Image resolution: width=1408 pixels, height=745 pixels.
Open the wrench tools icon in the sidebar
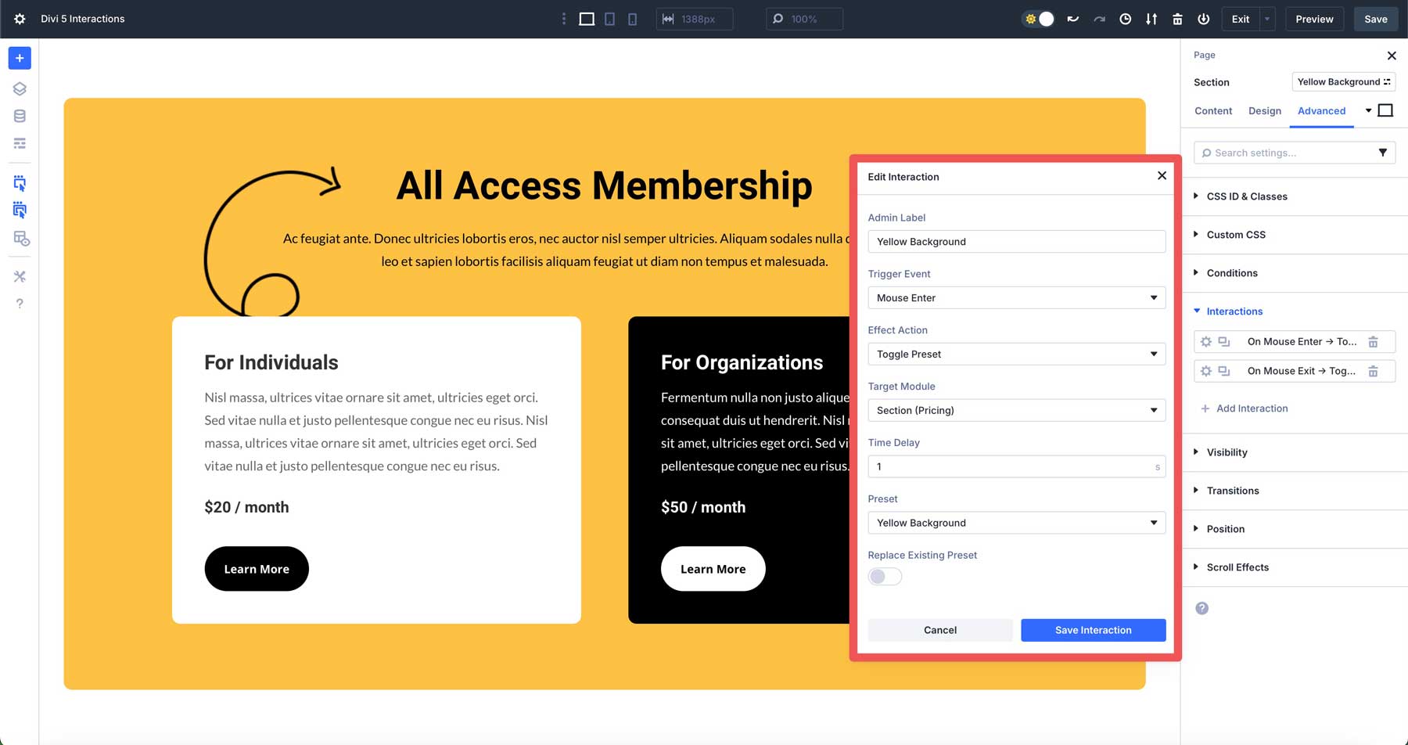click(20, 276)
